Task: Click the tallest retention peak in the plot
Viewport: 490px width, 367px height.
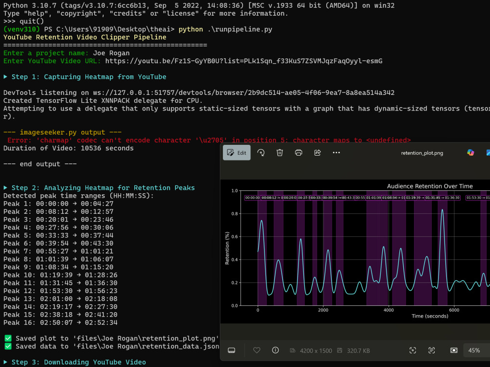Action: pos(442,210)
